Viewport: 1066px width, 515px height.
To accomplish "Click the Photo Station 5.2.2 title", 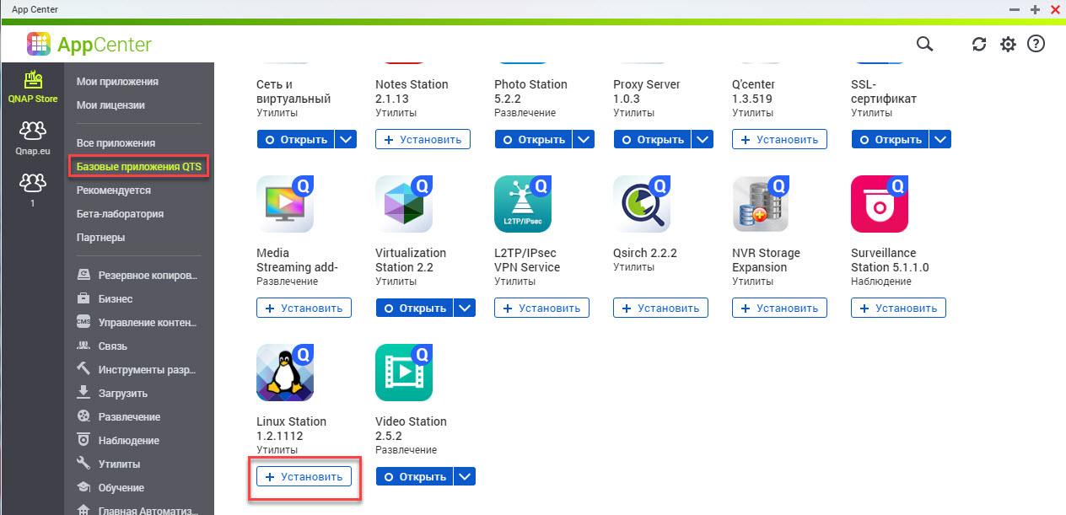I will (530, 91).
